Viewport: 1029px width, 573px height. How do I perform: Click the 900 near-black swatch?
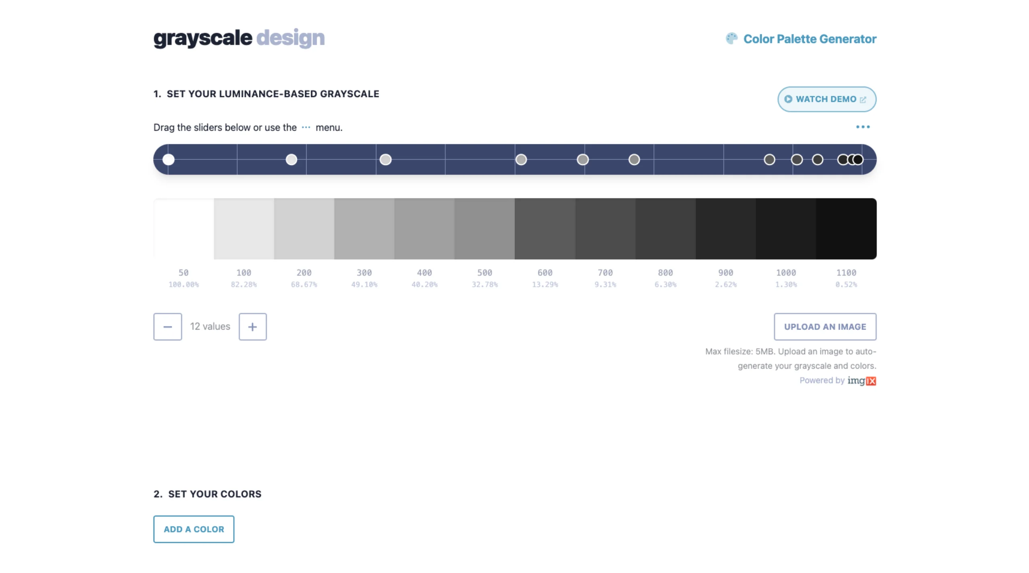pyautogui.click(x=726, y=228)
